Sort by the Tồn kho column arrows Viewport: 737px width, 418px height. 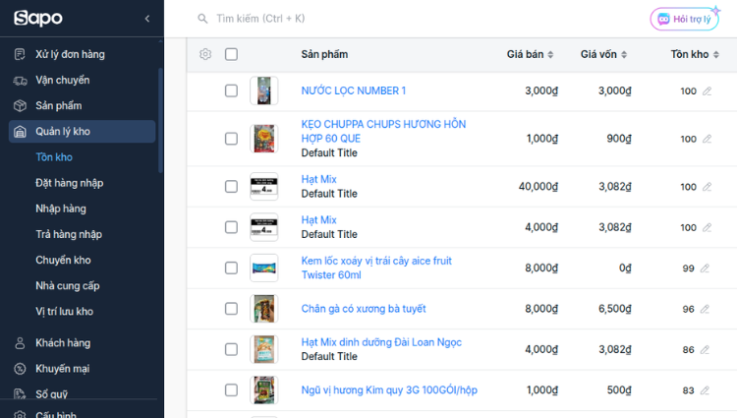[715, 54]
